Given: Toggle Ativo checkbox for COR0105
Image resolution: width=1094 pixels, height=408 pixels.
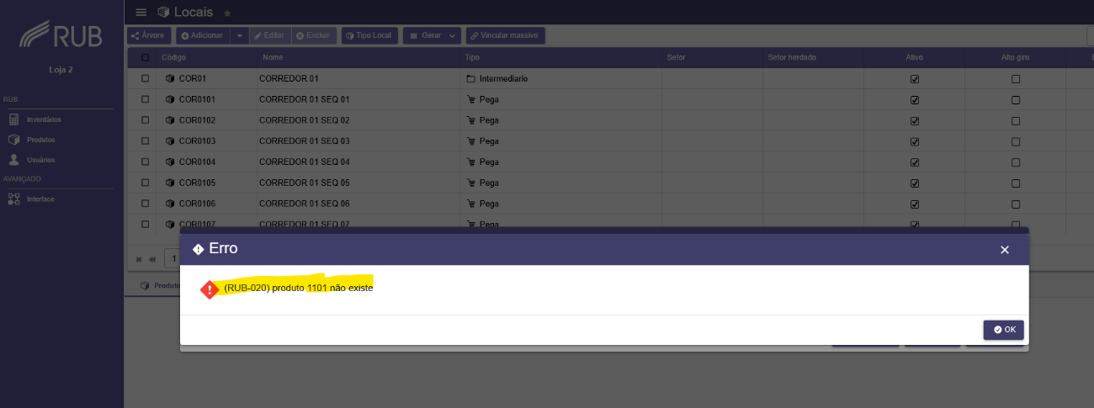Looking at the screenshot, I should pos(915,183).
